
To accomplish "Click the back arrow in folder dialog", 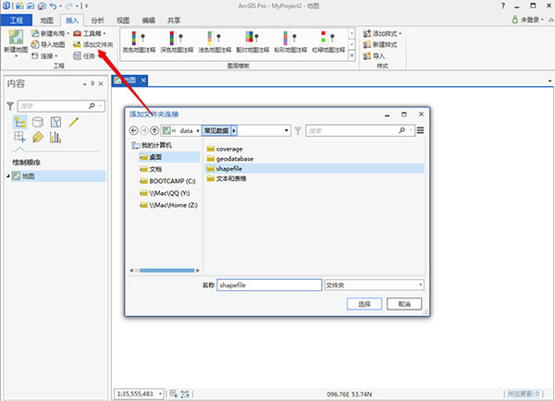I will (134, 130).
